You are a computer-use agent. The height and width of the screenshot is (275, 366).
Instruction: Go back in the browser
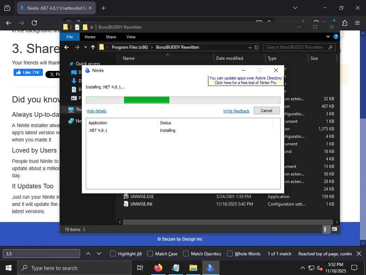[x=9, y=23]
